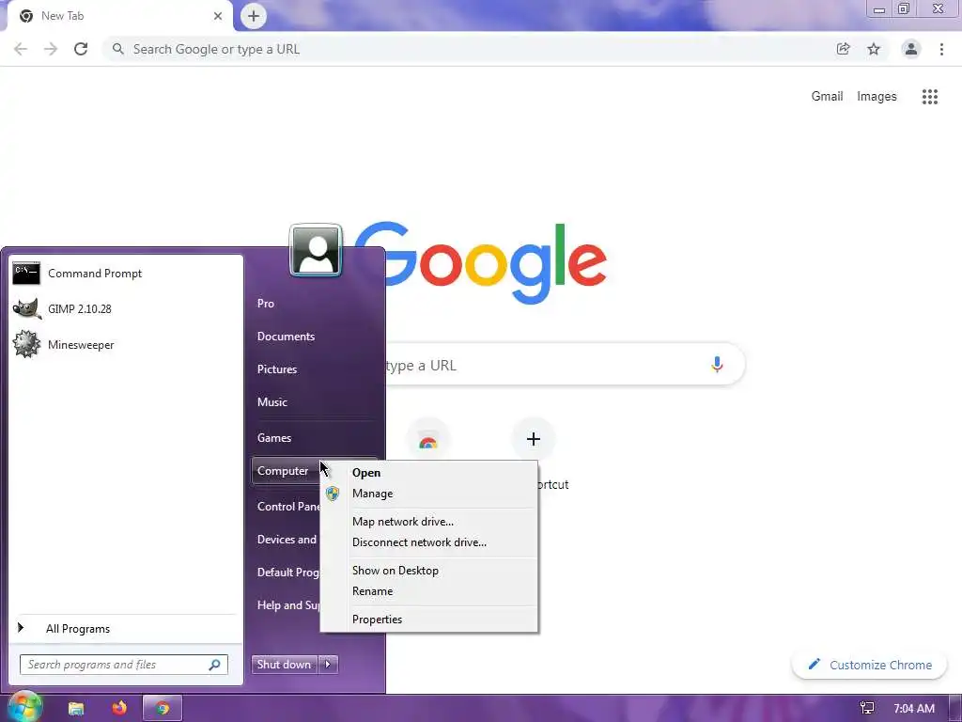Open Pictures from Start menu
The width and height of the screenshot is (962, 722).
point(277,369)
